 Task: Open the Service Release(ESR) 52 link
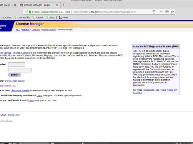(x=15, y=53)
